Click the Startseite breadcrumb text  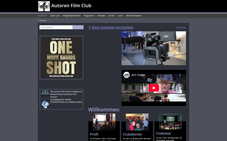43,20
